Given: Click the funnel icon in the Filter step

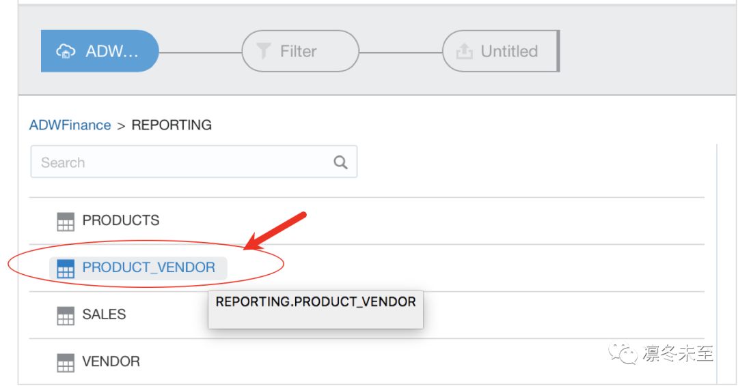Looking at the screenshot, I should point(264,50).
